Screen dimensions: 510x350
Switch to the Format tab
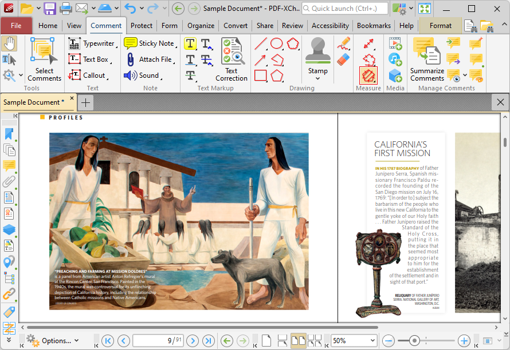[441, 26]
